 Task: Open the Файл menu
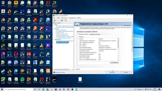(x=54, y=18)
